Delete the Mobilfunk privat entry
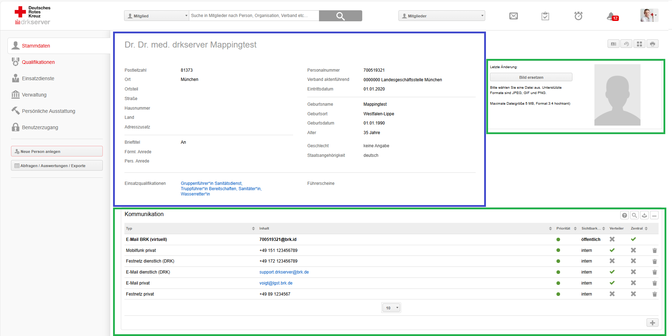The height and width of the screenshot is (336, 672). pos(654,250)
